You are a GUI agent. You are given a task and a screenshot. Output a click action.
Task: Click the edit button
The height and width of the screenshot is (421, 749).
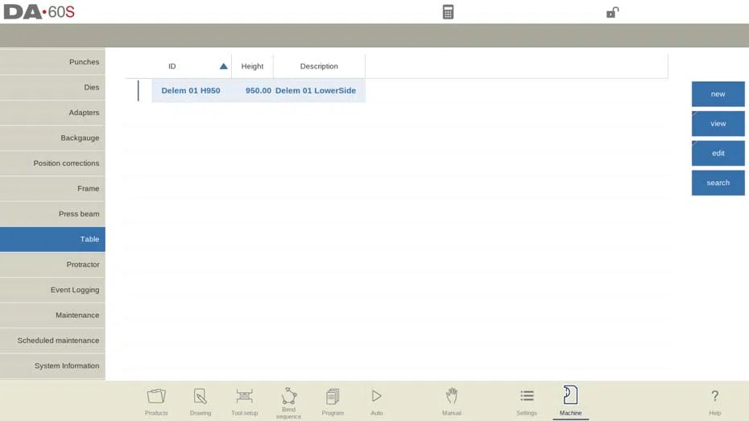[x=718, y=153]
